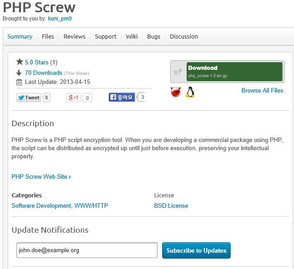This screenshot has height=269, width=294.
Task: Switch to the Bugs tab
Action: point(154,36)
